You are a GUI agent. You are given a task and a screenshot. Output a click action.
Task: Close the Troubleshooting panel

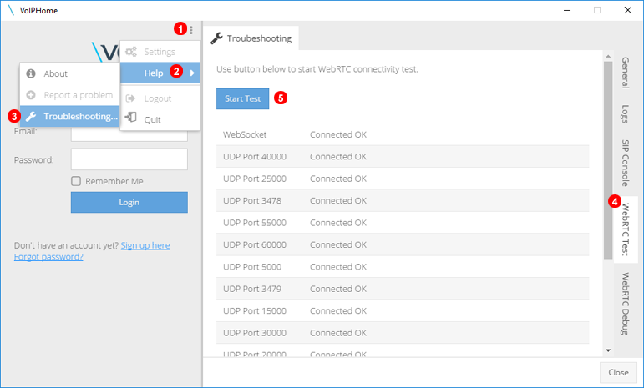618,372
